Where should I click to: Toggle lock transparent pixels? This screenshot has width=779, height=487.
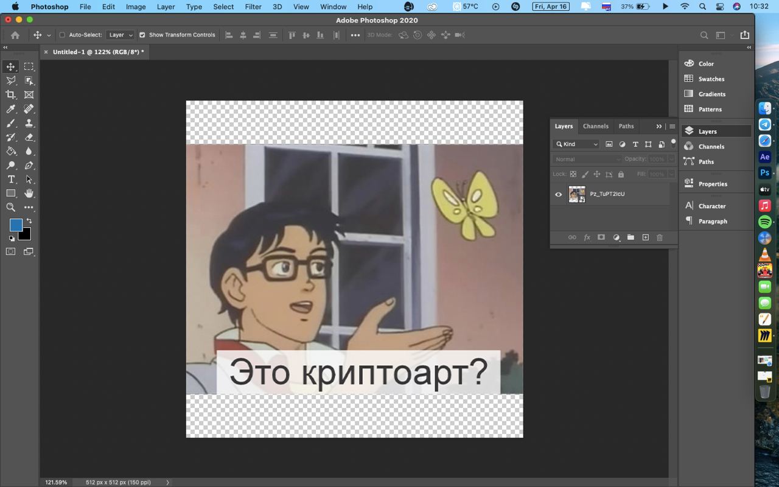coord(573,174)
